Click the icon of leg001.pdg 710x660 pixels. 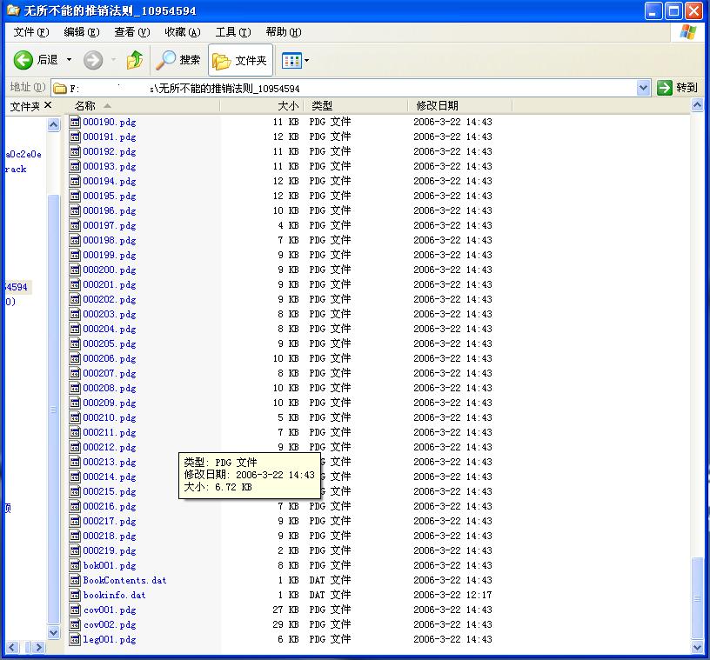(x=75, y=639)
